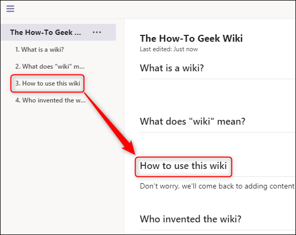Edit the page title The How-To Geek Wiki
The height and width of the screenshot is (235, 296).
point(191,39)
